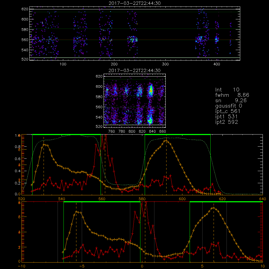This screenshot has height=269, width=269.
Task: Click the left thick green bar atop upper plot
Action: click(x=66, y=135)
